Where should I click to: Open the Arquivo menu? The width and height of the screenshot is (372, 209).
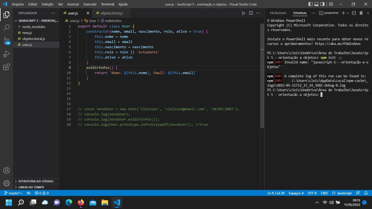pos(18,4)
